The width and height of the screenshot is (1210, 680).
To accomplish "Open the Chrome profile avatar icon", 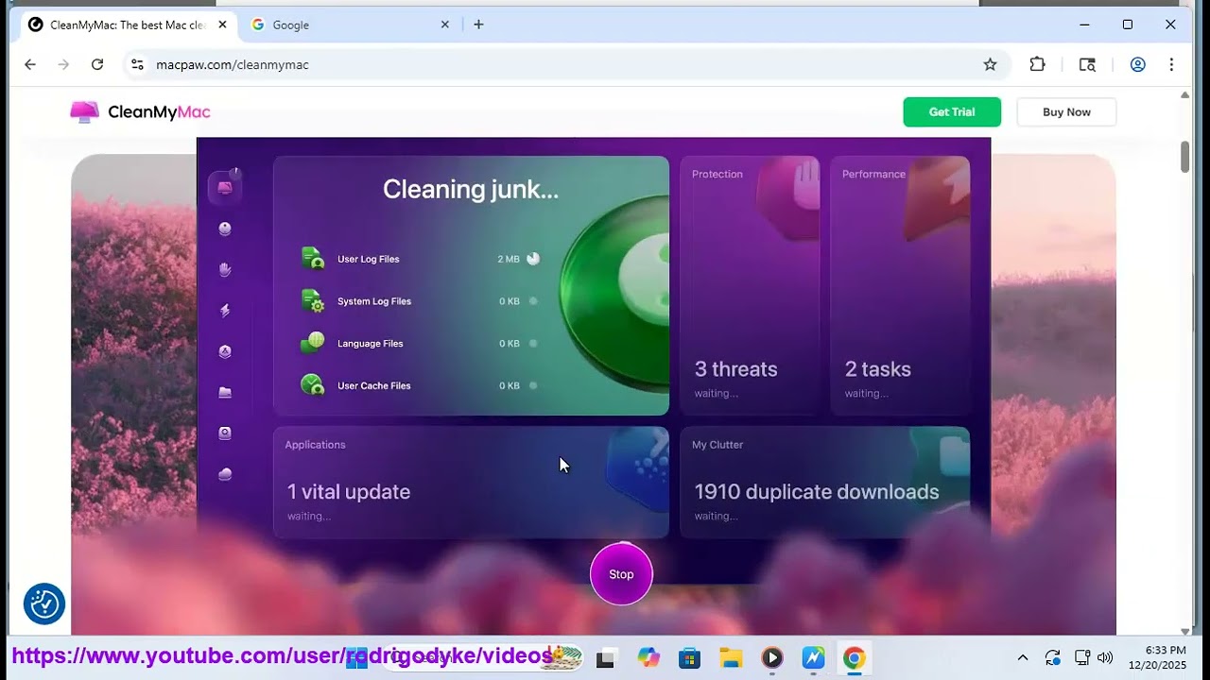I will 1138,64.
